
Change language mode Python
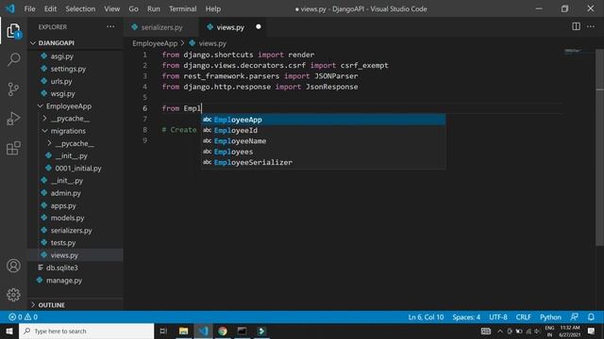[x=550, y=317]
